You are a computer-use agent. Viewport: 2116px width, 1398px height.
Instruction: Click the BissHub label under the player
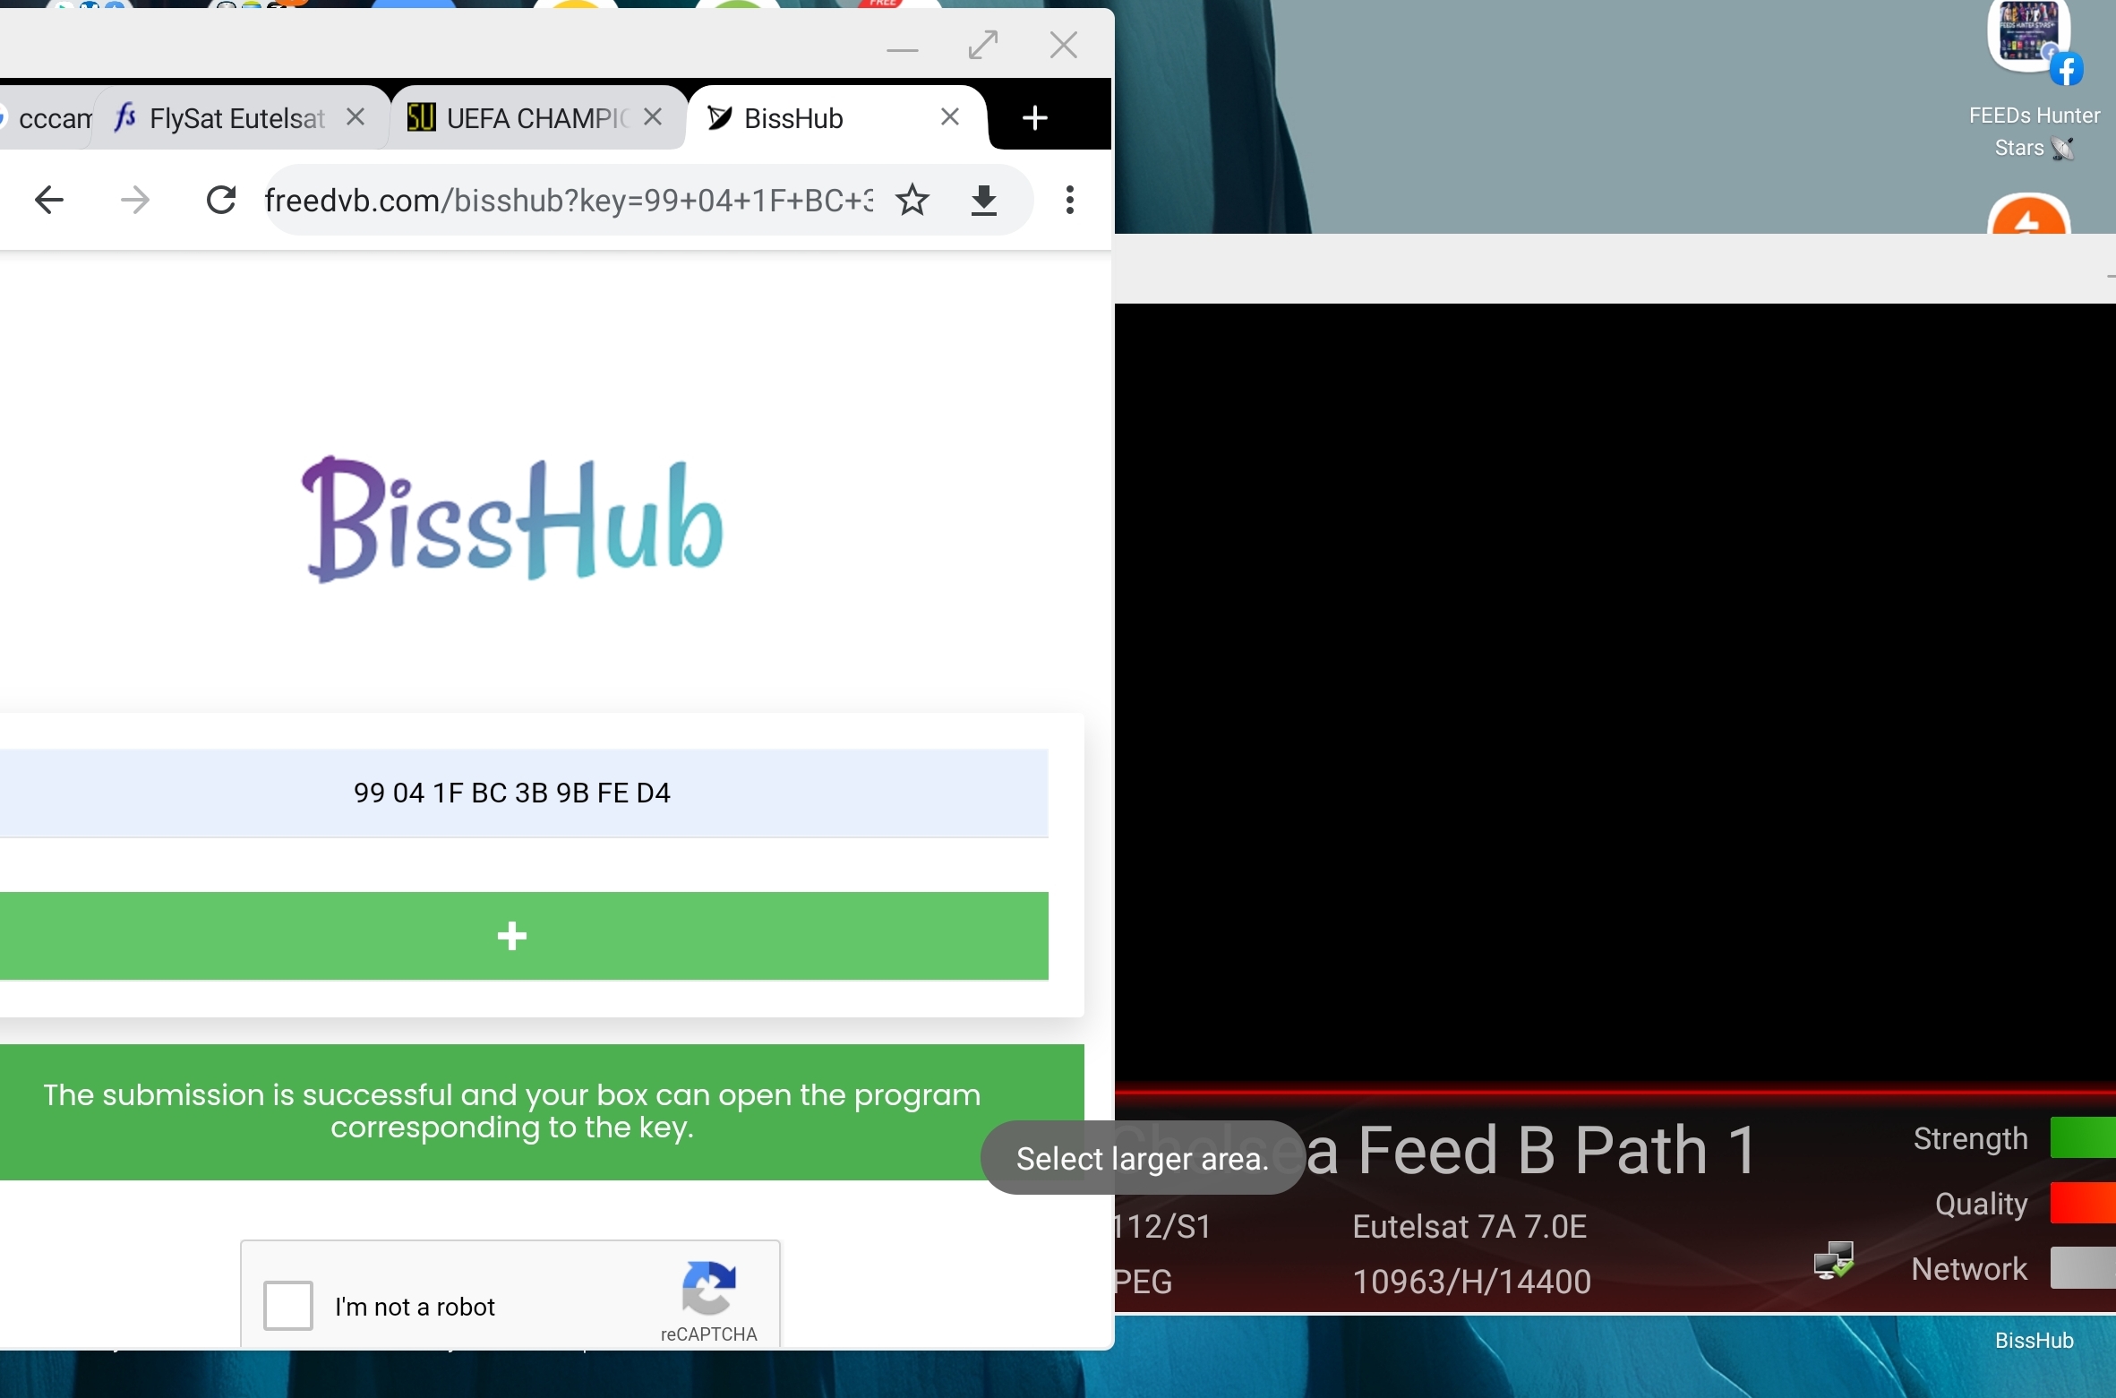coord(2034,1341)
